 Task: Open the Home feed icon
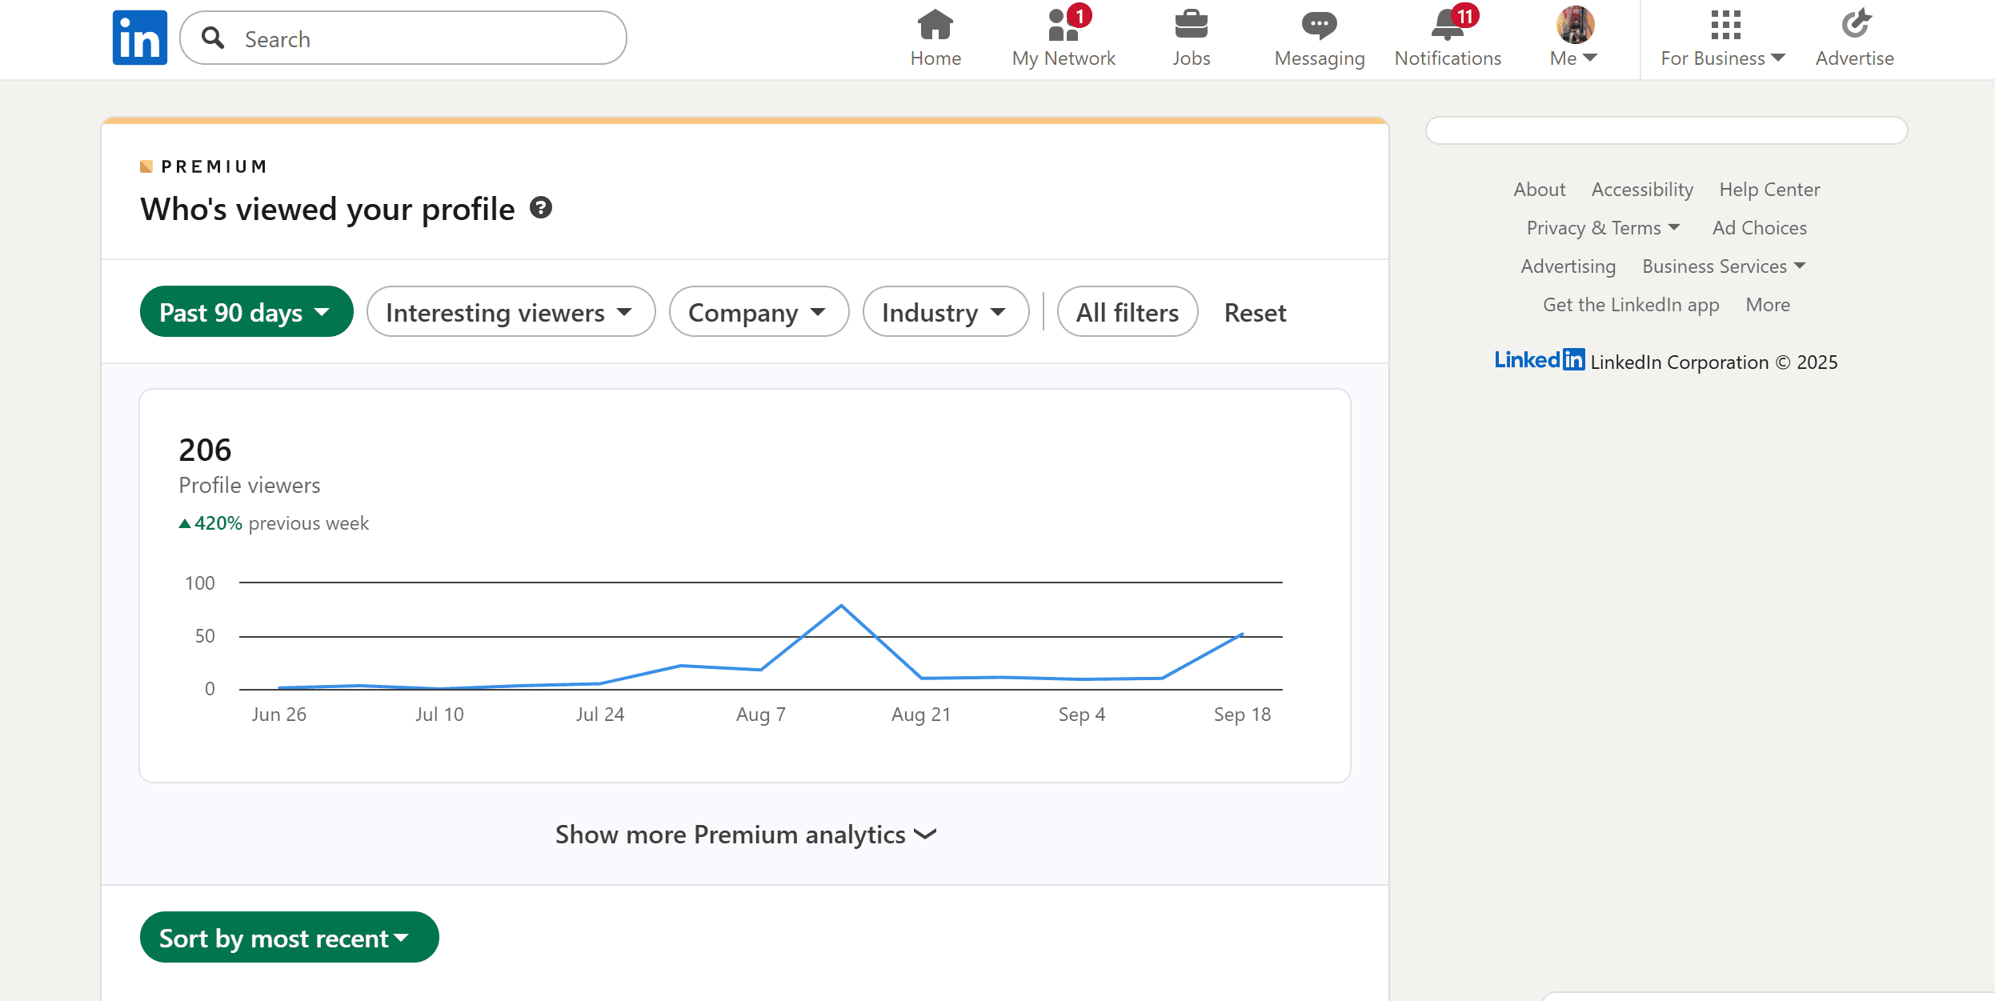pyautogui.click(x=935, y=26)
